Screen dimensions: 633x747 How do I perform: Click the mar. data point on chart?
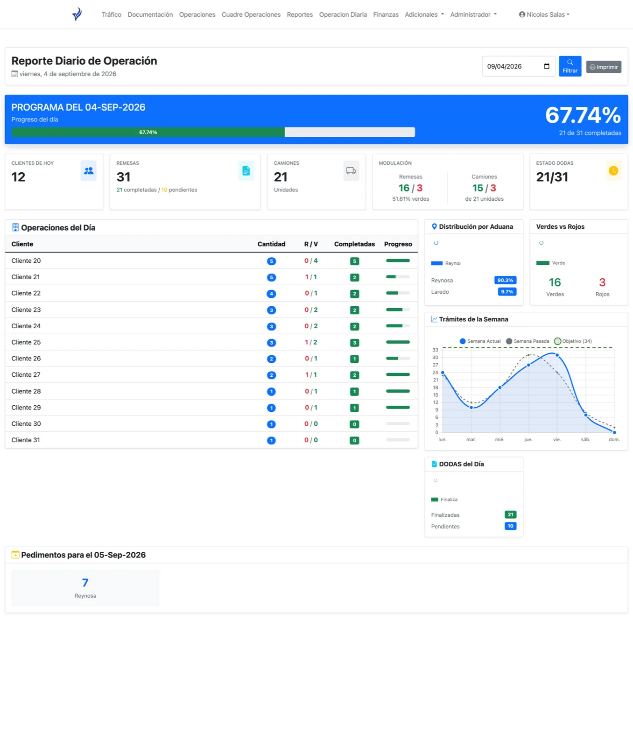pos(471,408)
